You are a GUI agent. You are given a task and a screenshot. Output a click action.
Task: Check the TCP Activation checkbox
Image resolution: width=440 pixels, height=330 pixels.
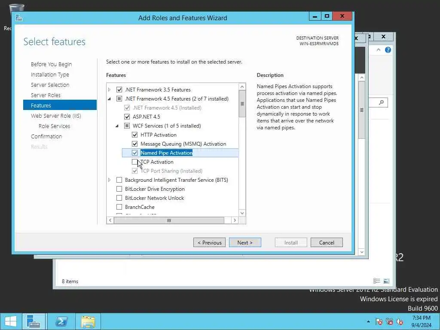click(x=134, y=162)
